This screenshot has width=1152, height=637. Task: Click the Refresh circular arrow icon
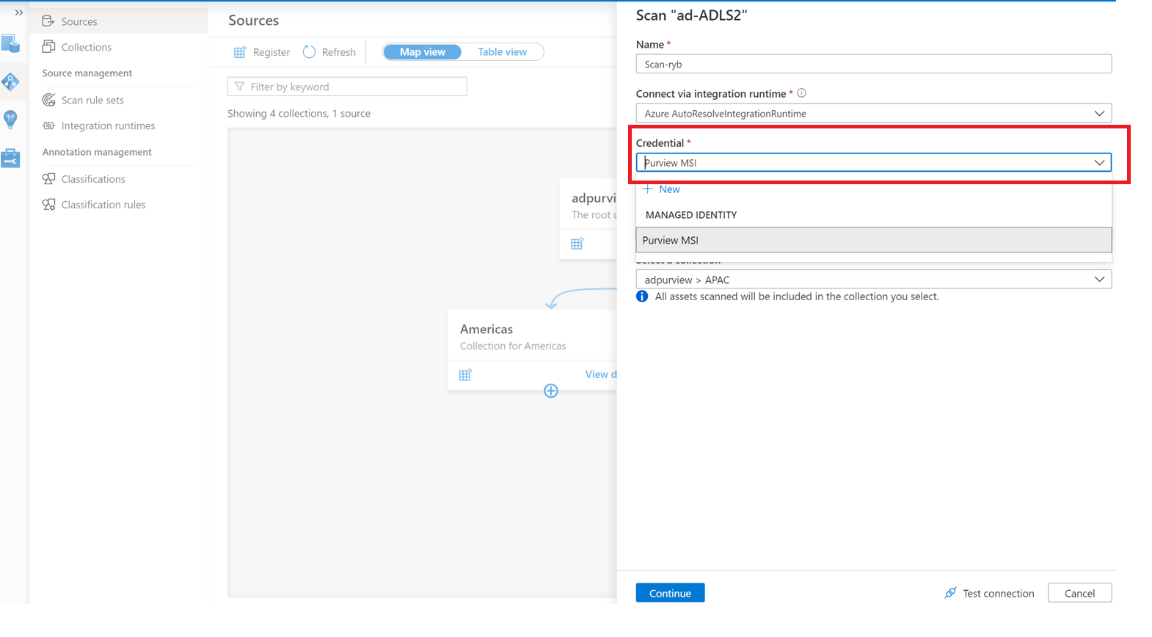click(x=310, y=52)
